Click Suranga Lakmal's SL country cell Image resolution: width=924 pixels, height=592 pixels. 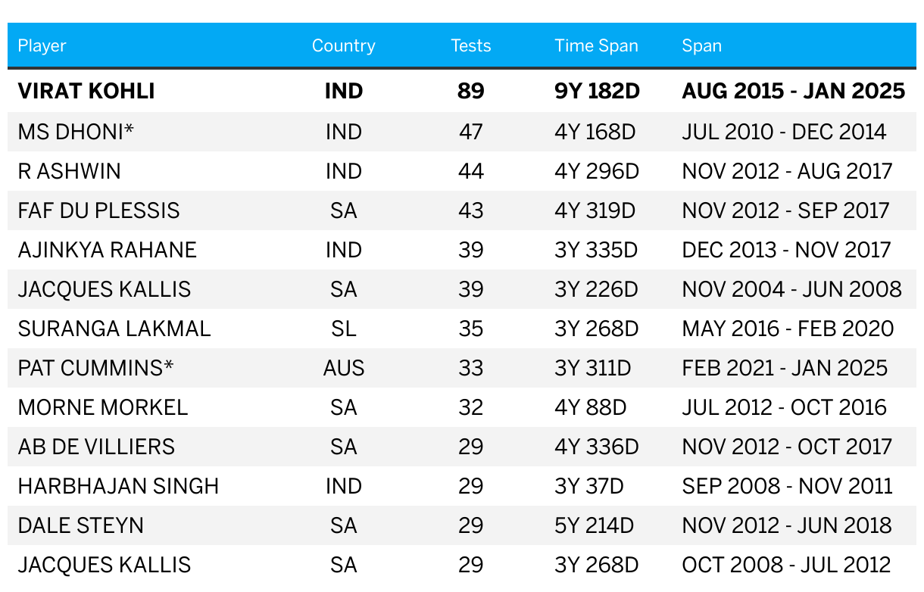[x=343, y=329]
